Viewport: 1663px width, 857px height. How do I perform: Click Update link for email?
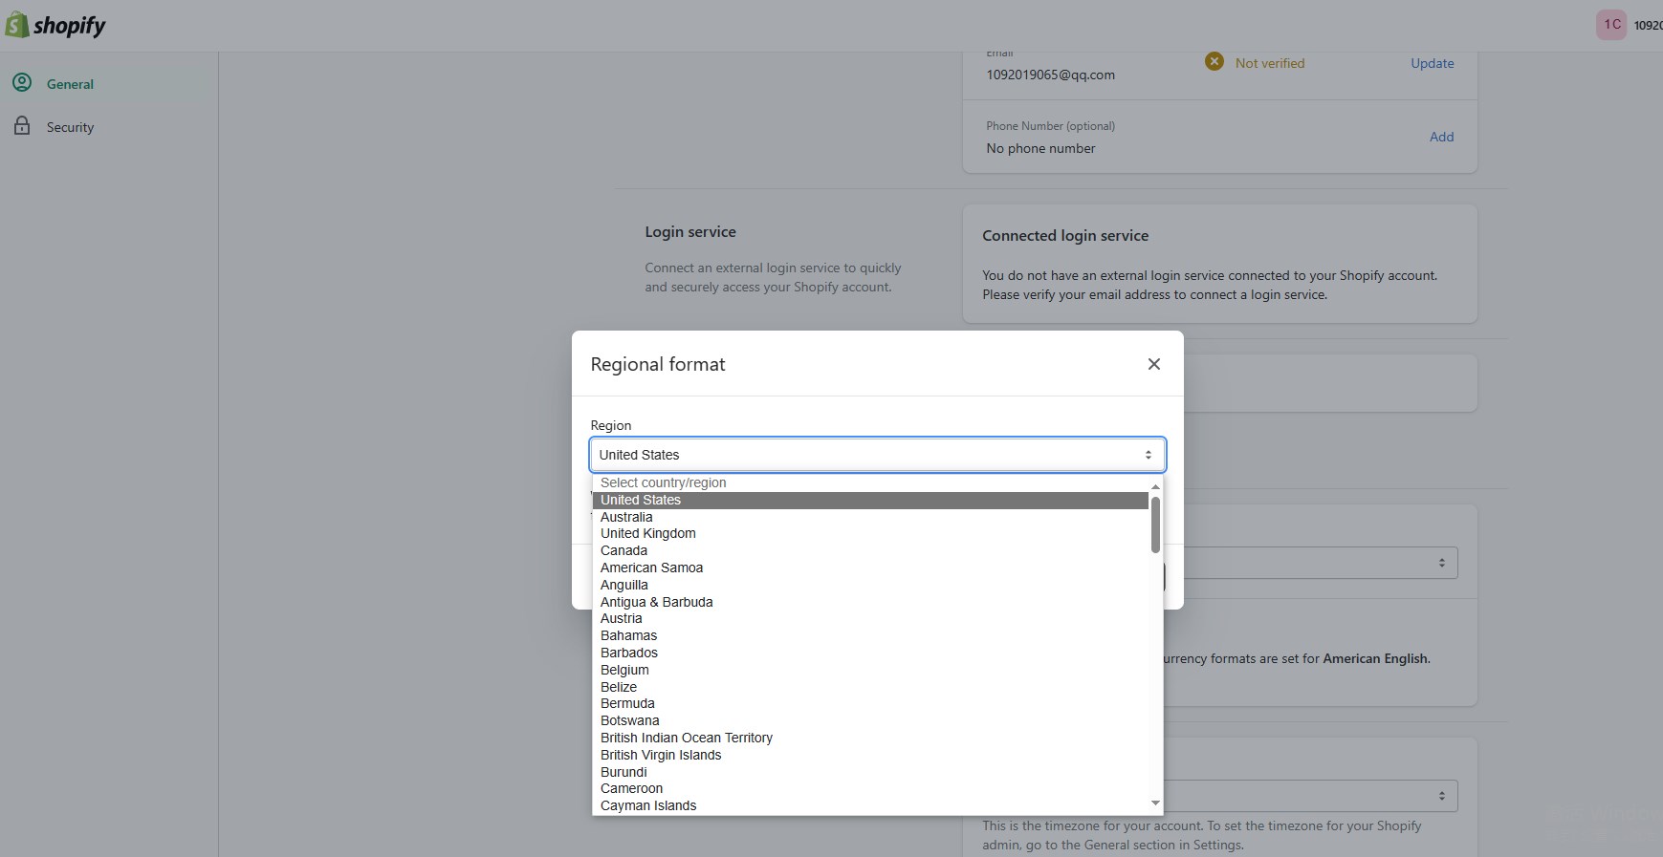click(1432, 63)
